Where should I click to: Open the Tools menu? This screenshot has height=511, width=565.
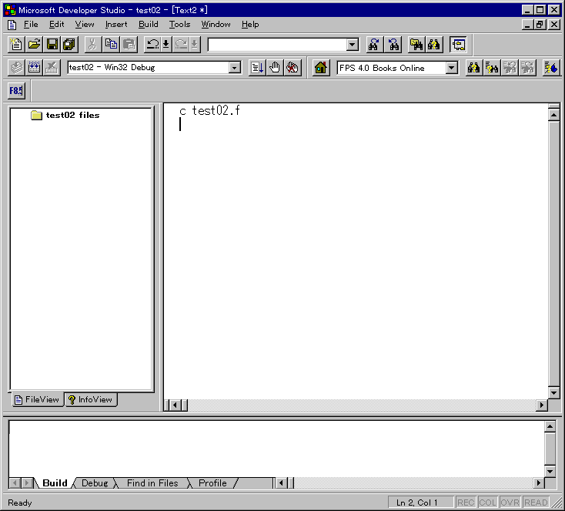pos(179,25)
